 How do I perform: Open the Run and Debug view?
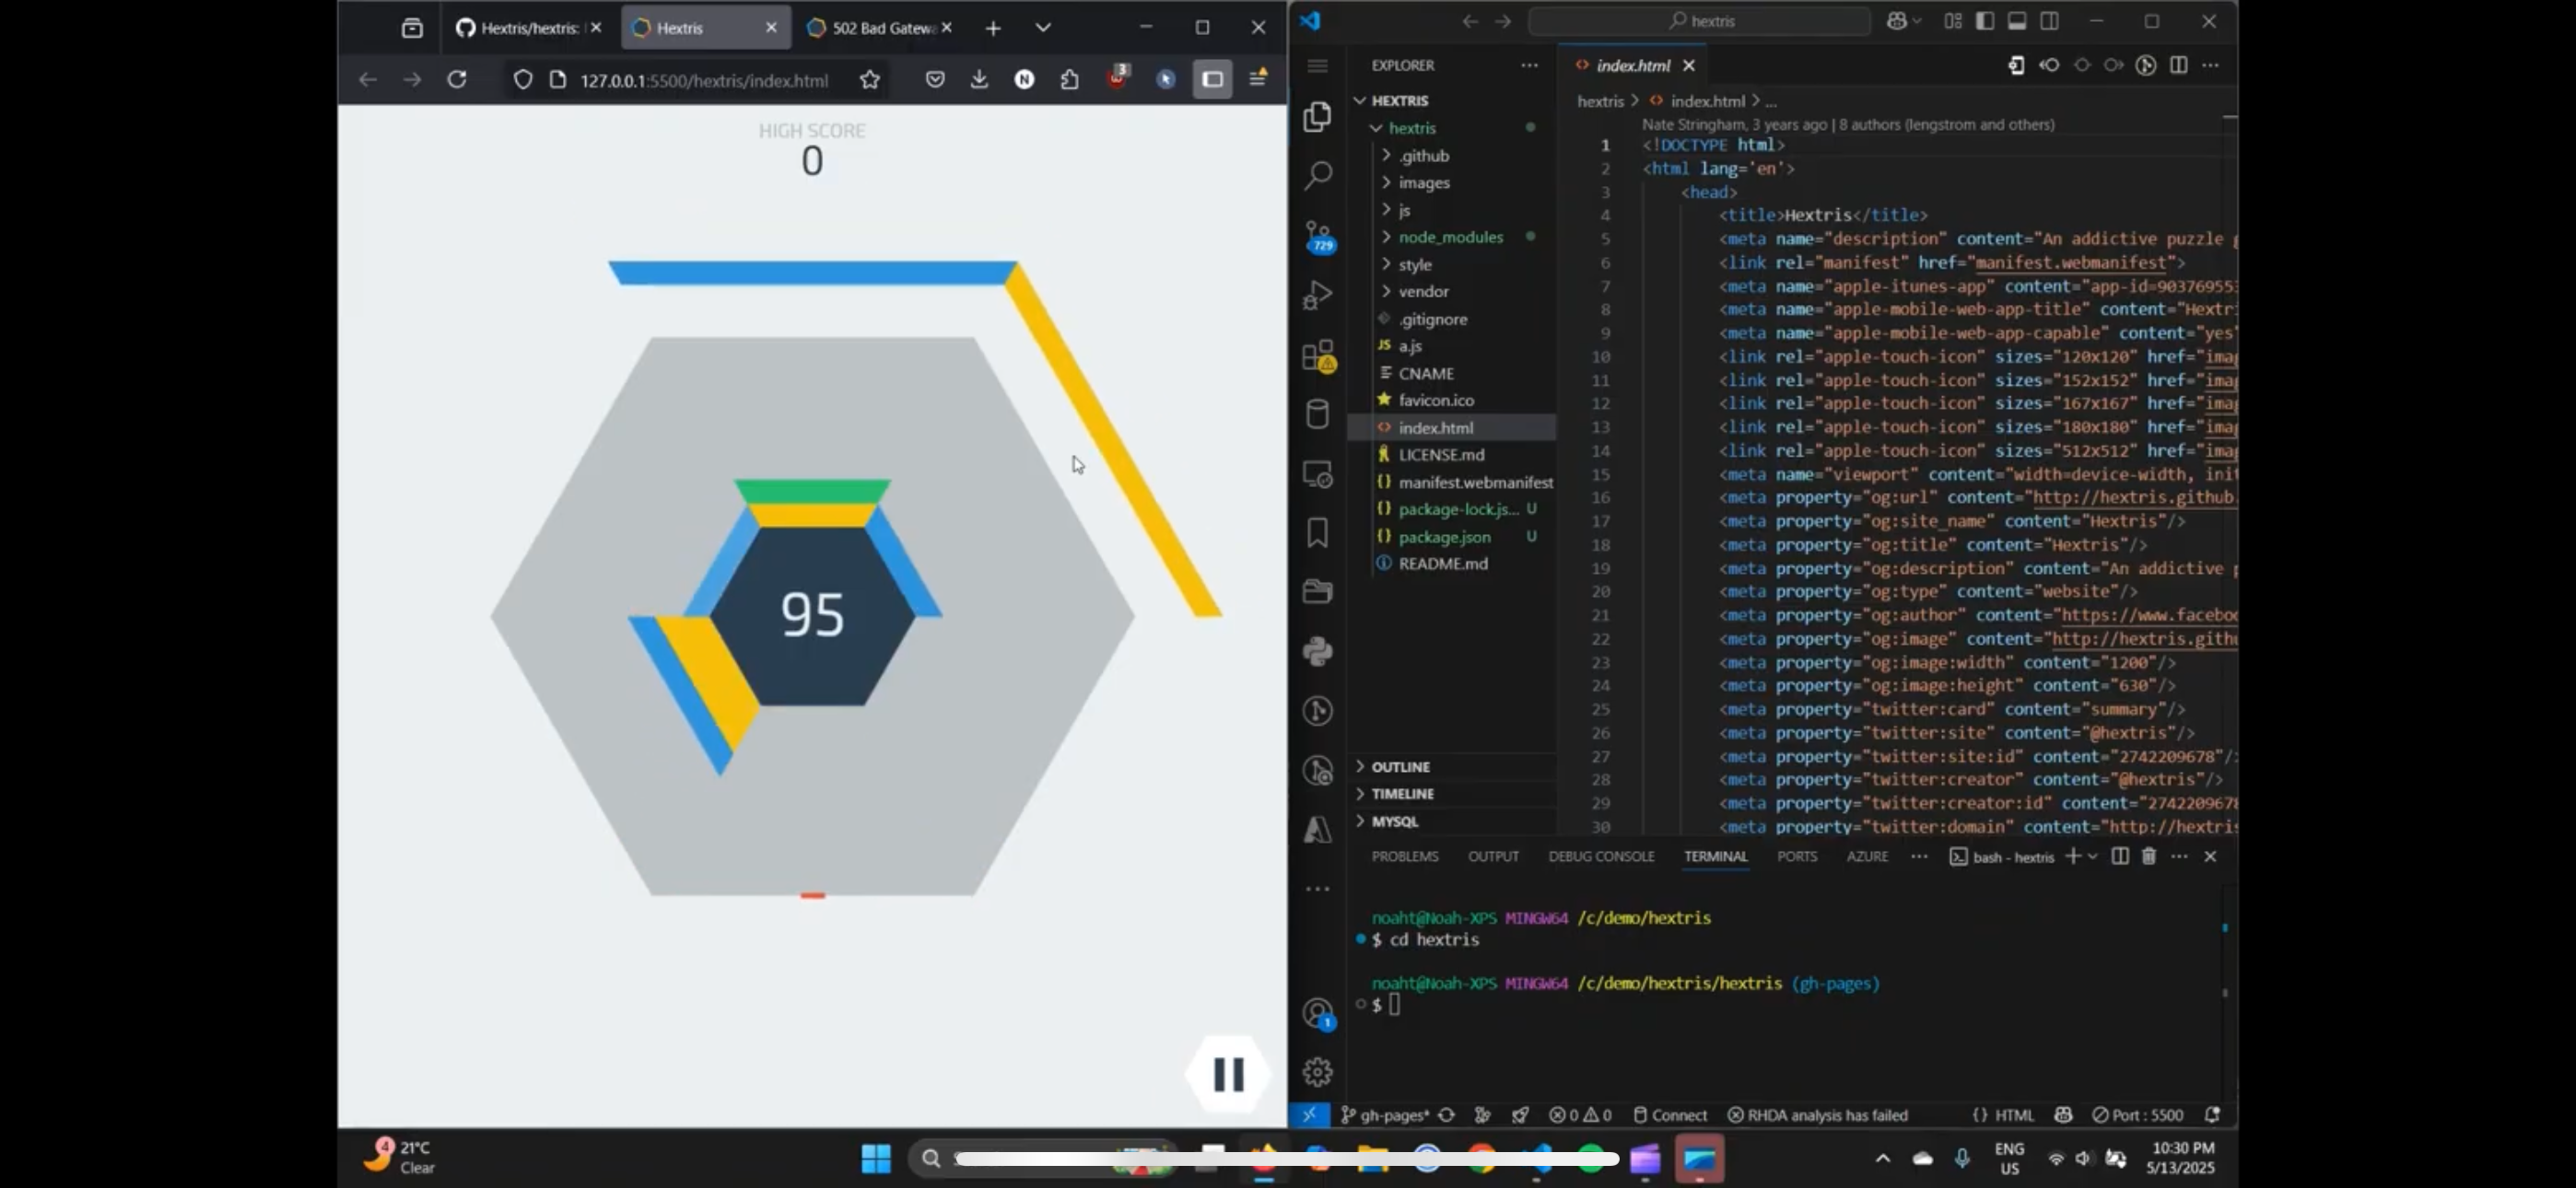1318,295
